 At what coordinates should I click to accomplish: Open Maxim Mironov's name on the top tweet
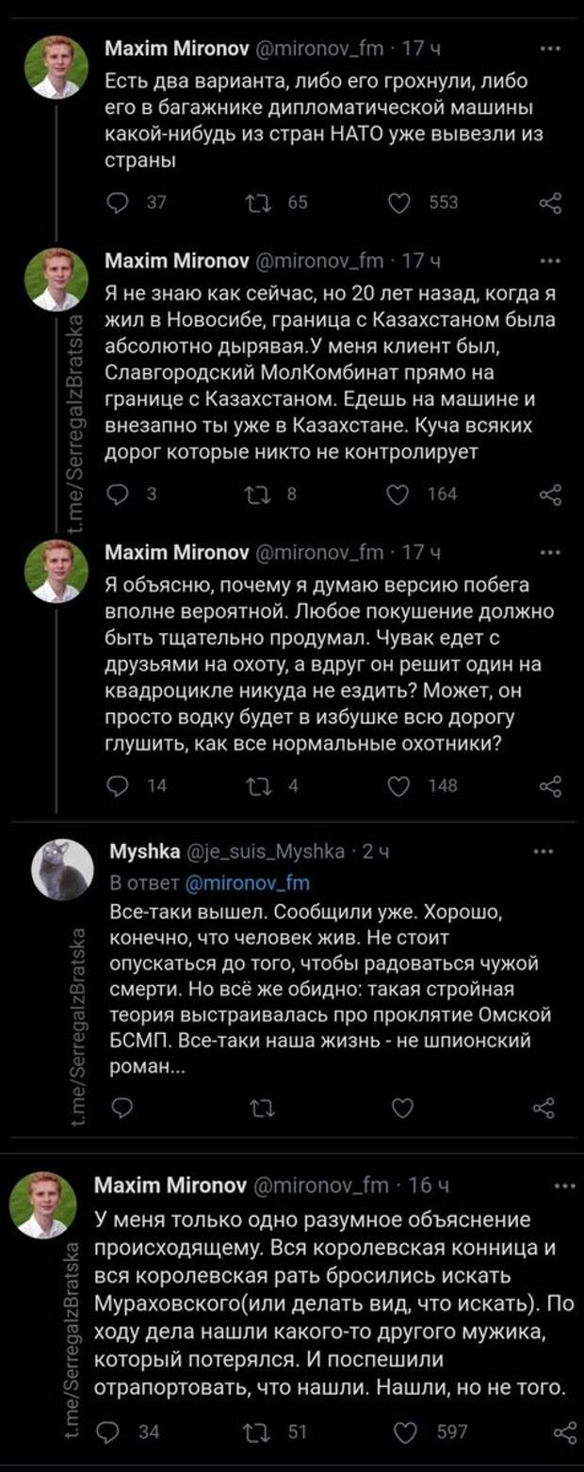pos(176,47)
